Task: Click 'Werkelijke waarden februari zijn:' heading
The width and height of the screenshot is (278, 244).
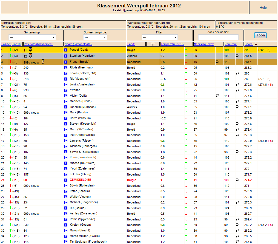Action: [x=149, y=23]
